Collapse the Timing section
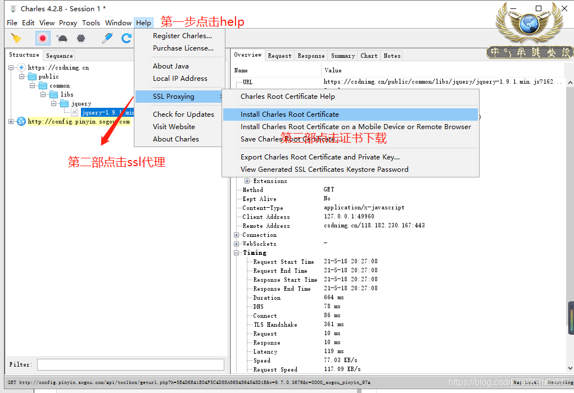The height and width of the screenshot is (393, 574). 237,253
